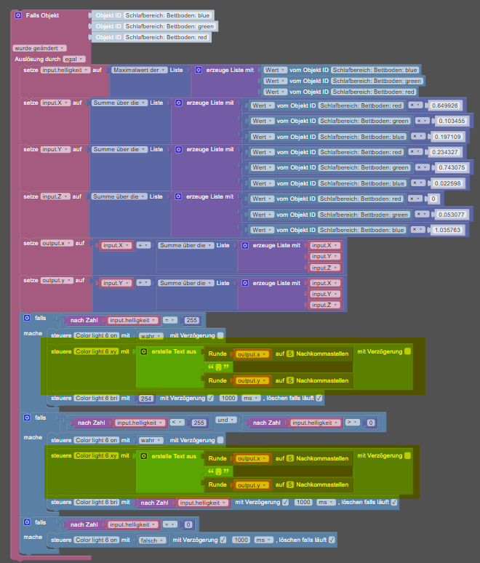Image resolution: width=480 pixels, height=563 pixels.
Task: Edit 255 value in the = 255 comparison
Action: coord(192,320)
